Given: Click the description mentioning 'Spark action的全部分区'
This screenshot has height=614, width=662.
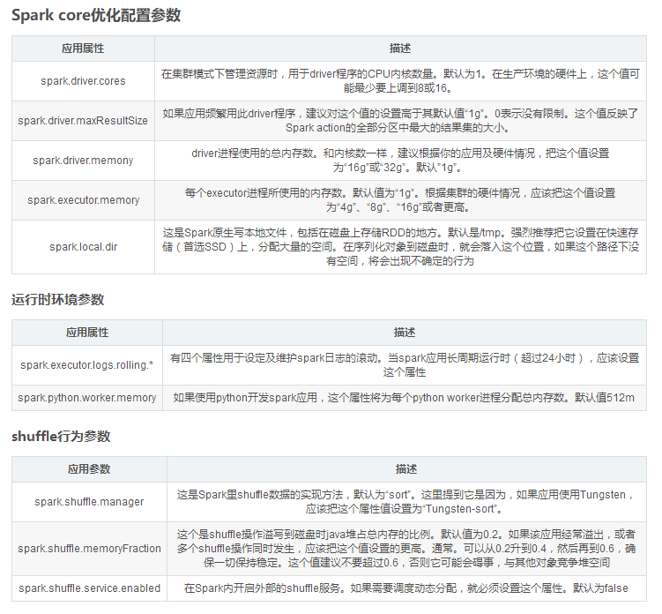Looking at the screenshot, I should [400, 121].
